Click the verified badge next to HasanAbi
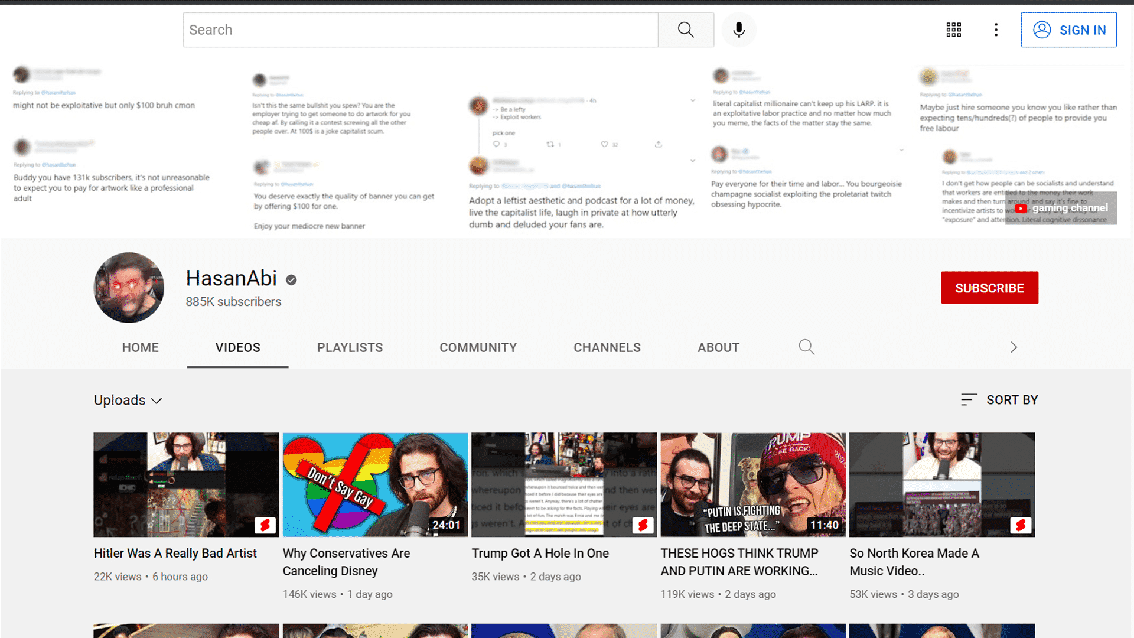 click(x=291, y=280)
